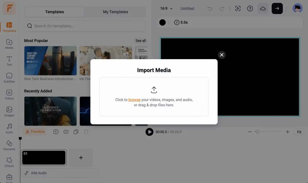Select The Essence of Meditation template thumbnail
Screen dimensions: 308x183
point(51,111)
